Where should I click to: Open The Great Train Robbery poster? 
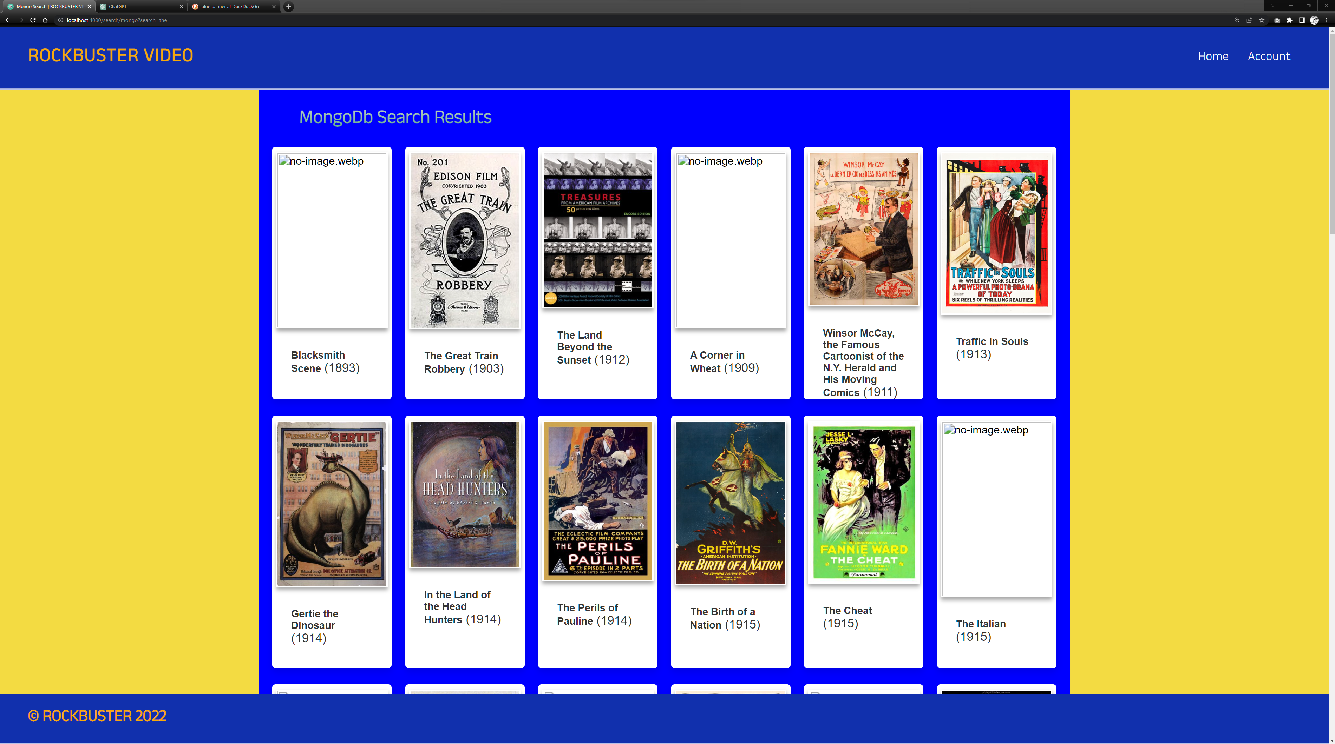point(464,240)
